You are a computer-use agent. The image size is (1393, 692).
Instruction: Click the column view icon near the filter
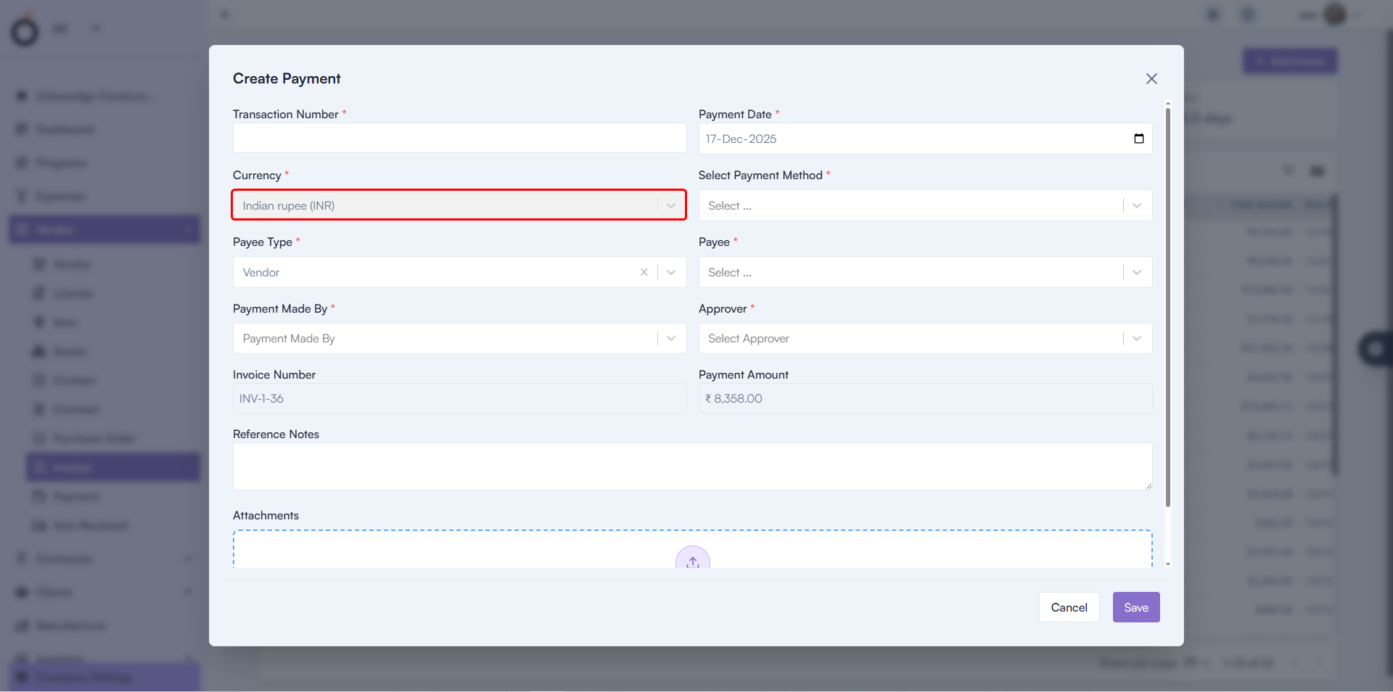[1318, 170]
